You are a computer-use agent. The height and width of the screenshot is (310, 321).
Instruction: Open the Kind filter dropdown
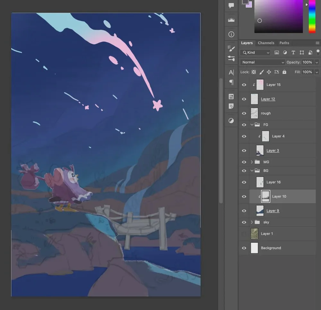click(255, 53)
